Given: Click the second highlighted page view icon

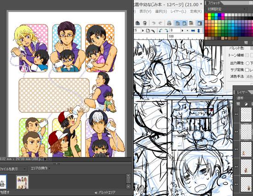Looking at the screenshot, I should (184, 23).
